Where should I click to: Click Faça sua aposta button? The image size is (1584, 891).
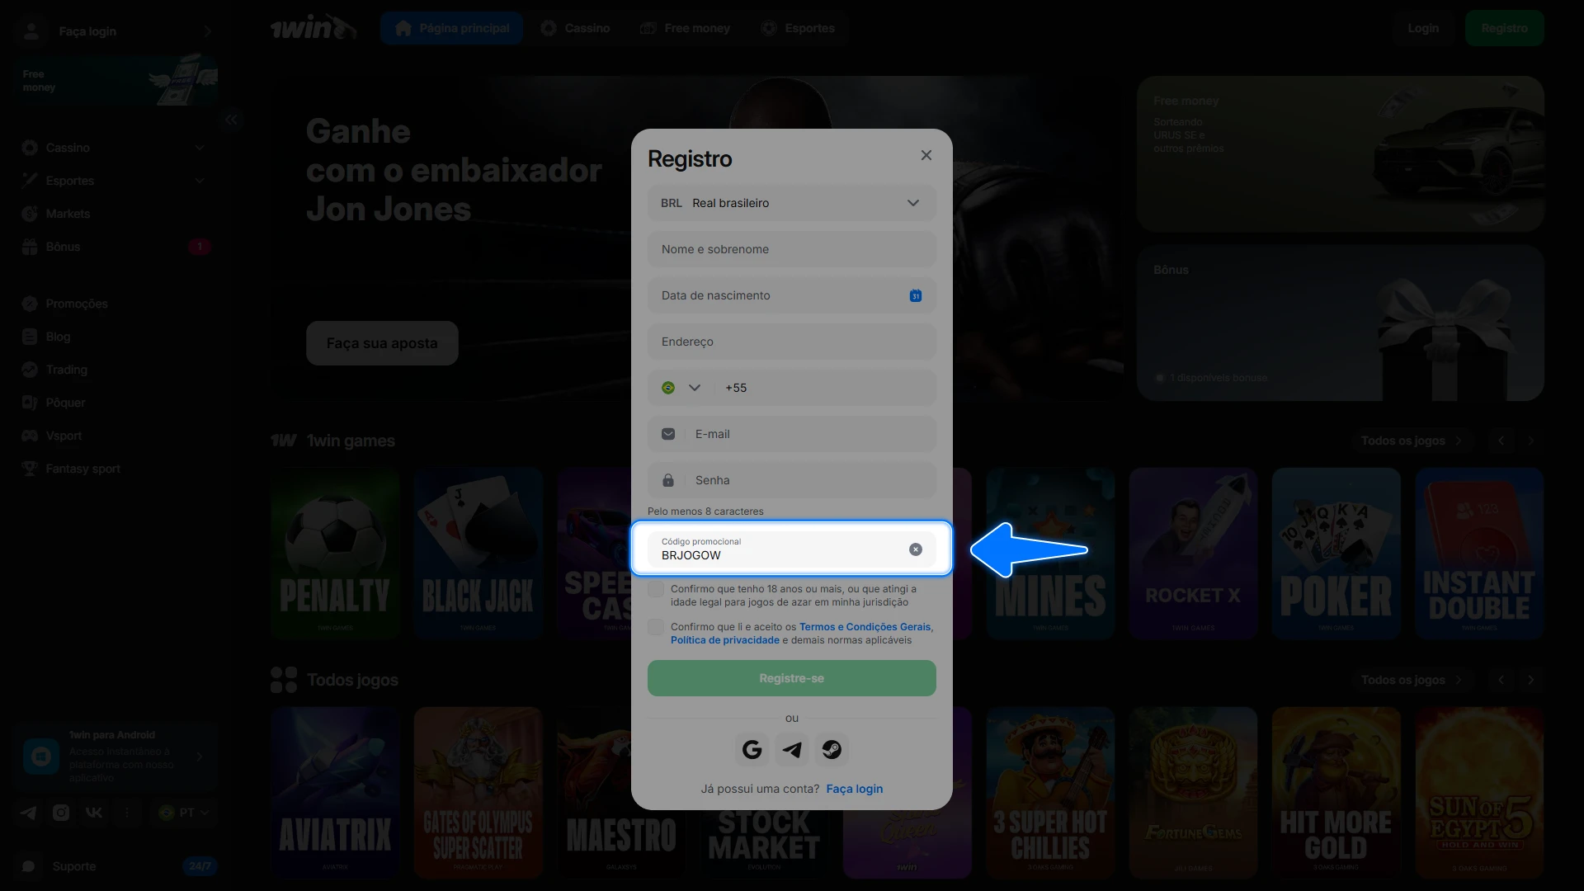click(382, 343)
